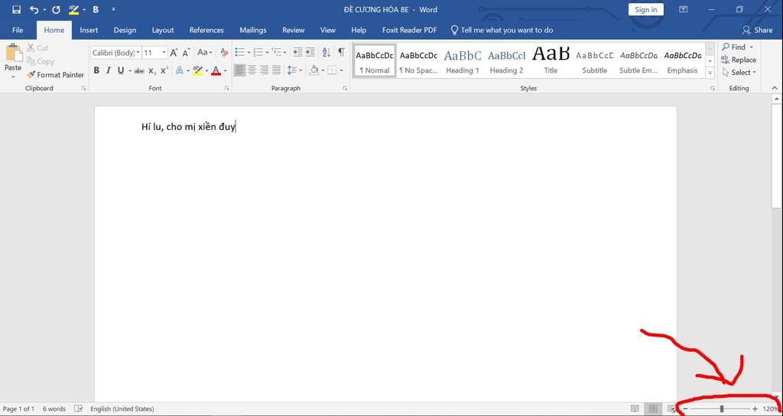
Task: Open the Find dropdown arrow
Action: [751, 47]
